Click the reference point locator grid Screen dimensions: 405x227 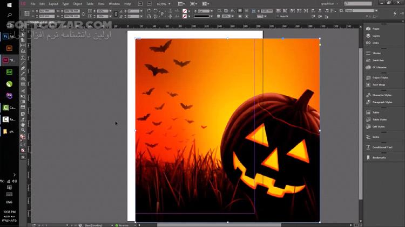tap(26, 13)
